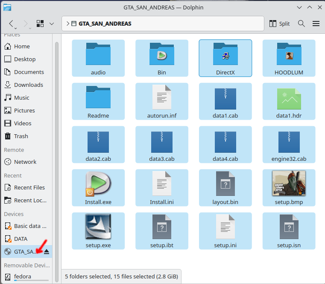Click the Remote section header
Image resolution: width=325 pixels, height=284 pixels.
(14, 150)
